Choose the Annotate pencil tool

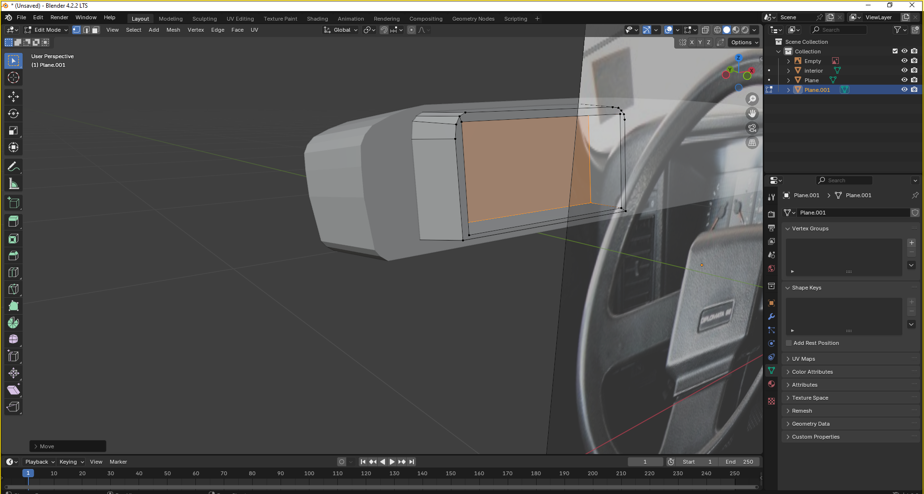[x=13, y=166]
